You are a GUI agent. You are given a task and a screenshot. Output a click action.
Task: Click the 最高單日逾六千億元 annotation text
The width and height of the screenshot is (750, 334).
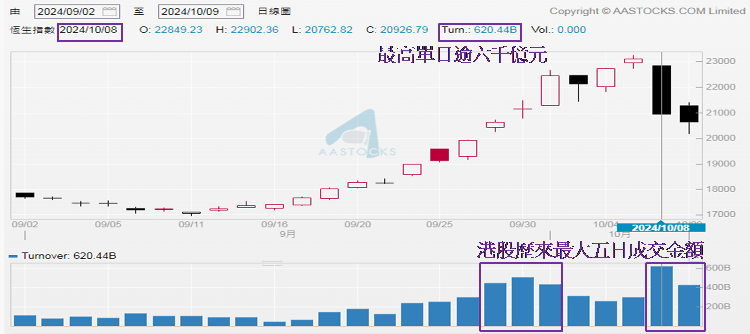(x=462, y=55)
